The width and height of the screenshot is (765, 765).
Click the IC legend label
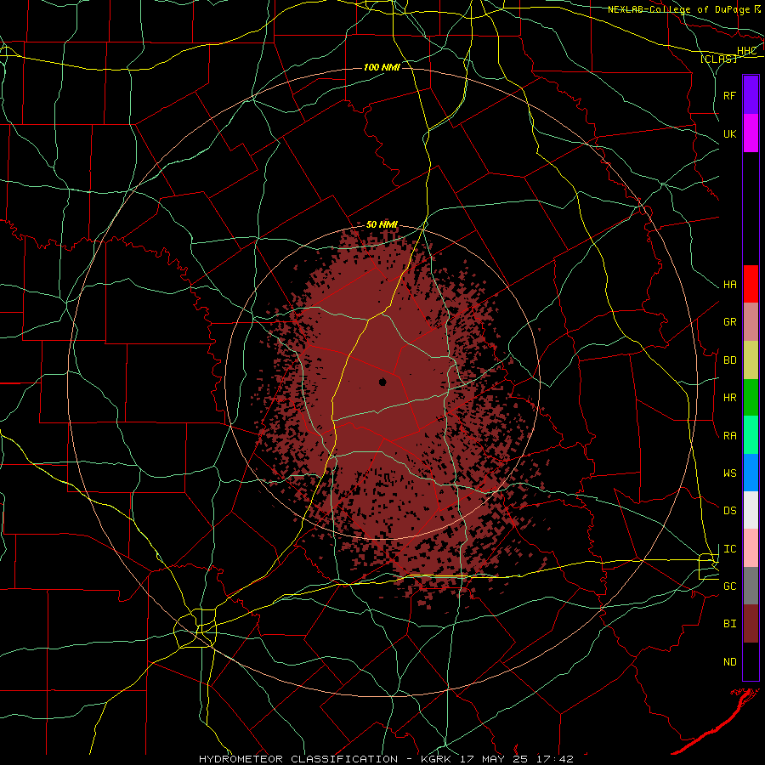(729, 549)
